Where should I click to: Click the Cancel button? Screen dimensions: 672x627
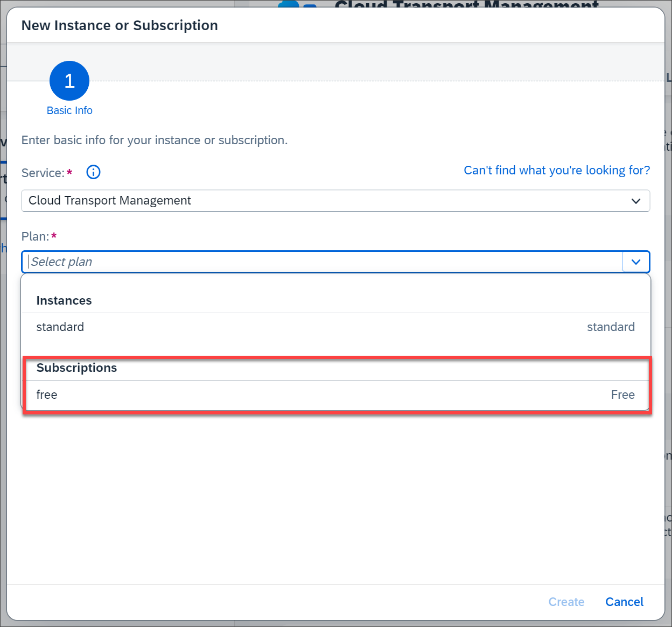coord(624,602)
